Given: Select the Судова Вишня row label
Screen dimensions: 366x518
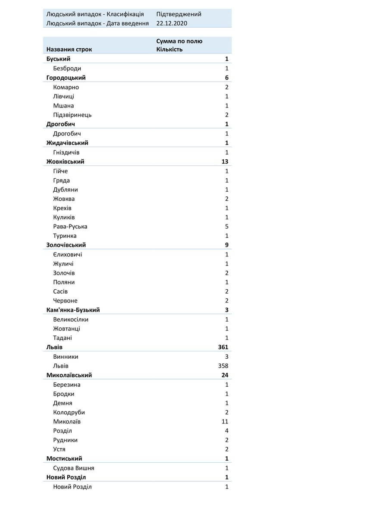Looking at the screenshot, I should [74, 468].
